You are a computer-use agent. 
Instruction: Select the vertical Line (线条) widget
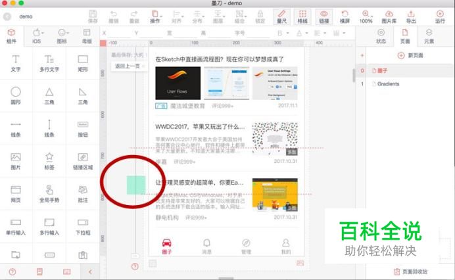pos(49,128)
